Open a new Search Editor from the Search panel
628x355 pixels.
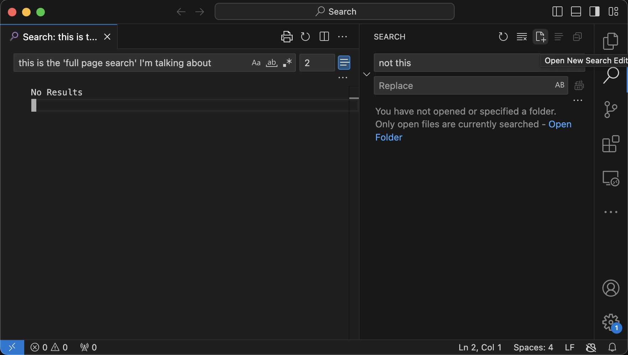(540, 37)
